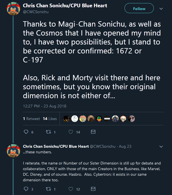Screen dimensions: 172x195
Task: Reply to the '...these numbers' tweet
Action: tap(26, 189)
